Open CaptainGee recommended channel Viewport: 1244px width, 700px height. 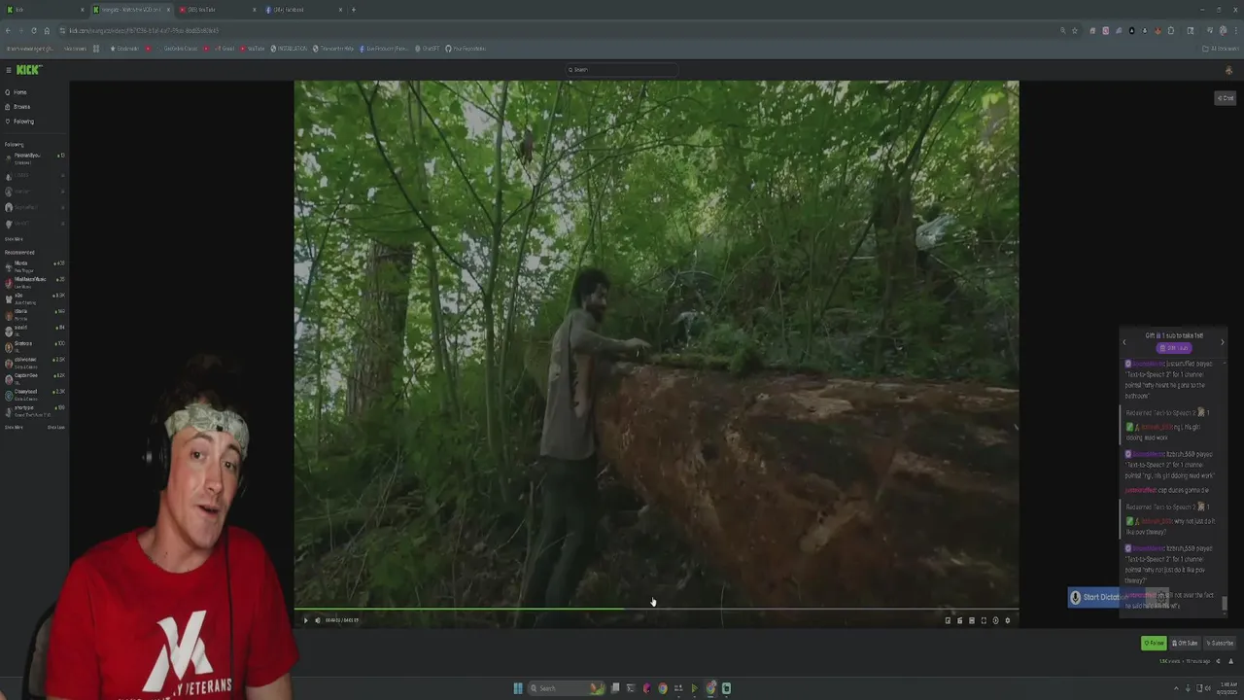tap(35, 377)
